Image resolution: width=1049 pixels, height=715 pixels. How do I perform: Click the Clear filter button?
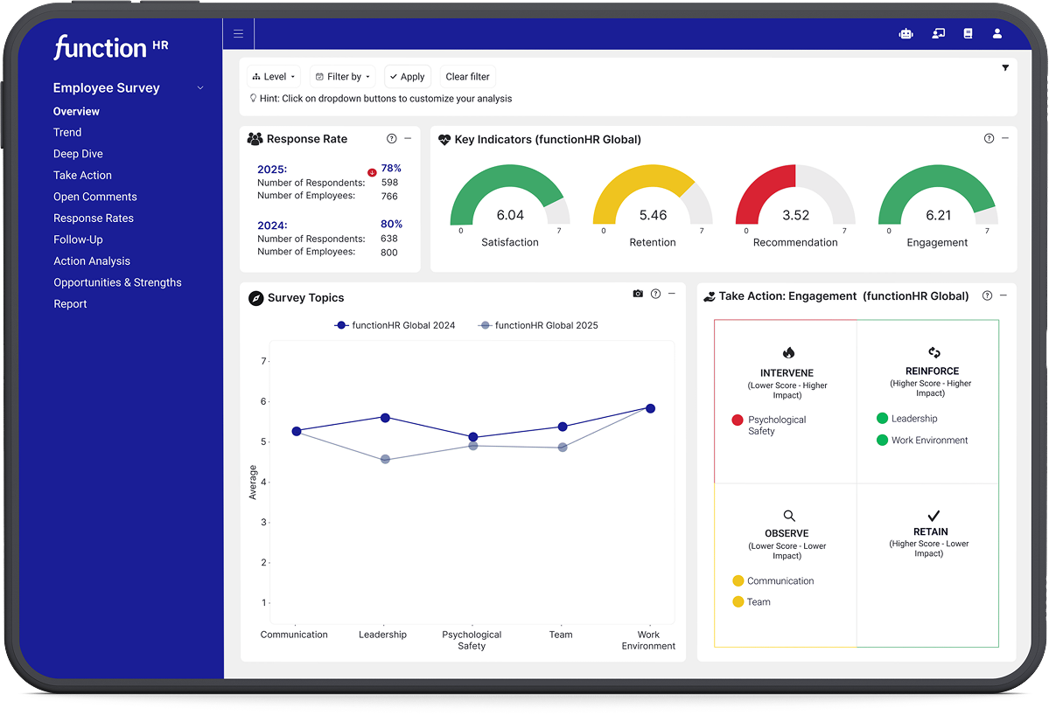[x=468, y=77]
